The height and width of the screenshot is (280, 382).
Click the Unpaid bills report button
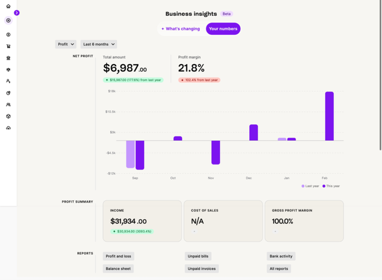[x=198, y=256]
